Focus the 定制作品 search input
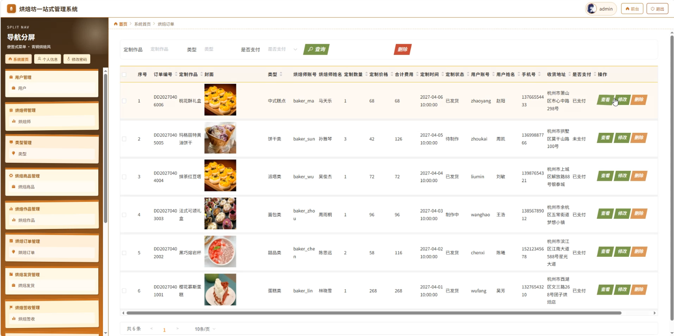The height and width of the screenshot is (336, 674). 165,49
